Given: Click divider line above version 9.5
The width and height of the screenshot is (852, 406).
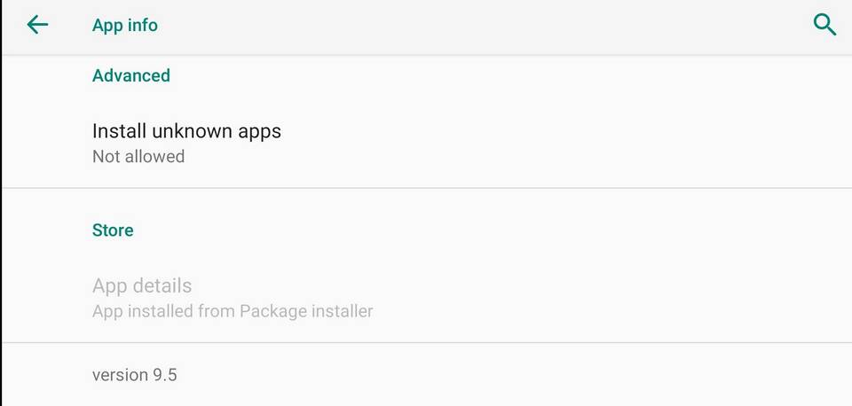Looking at the screenshot, I should (x=427, y=342).
